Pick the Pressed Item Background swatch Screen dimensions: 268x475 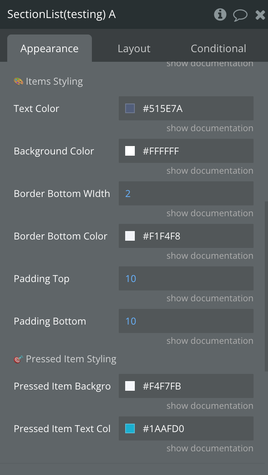tap(130, 386)
